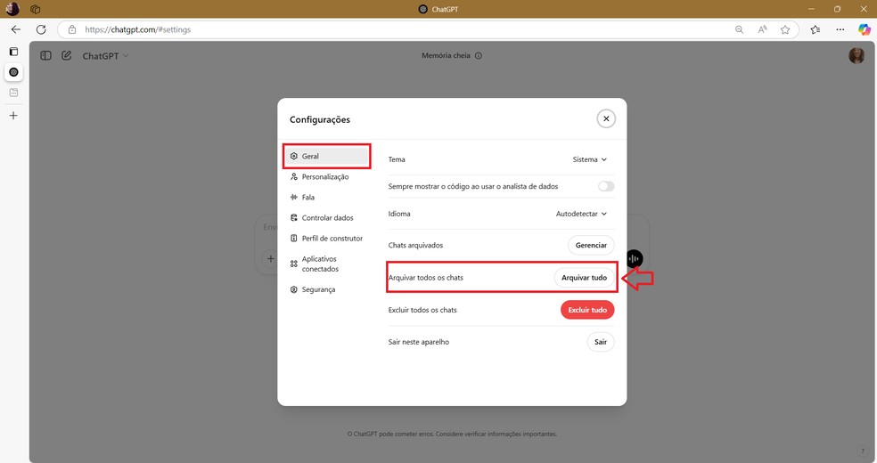Click the Arquivar tudo button
Screen dimensions: 877x463
[584, 278]
